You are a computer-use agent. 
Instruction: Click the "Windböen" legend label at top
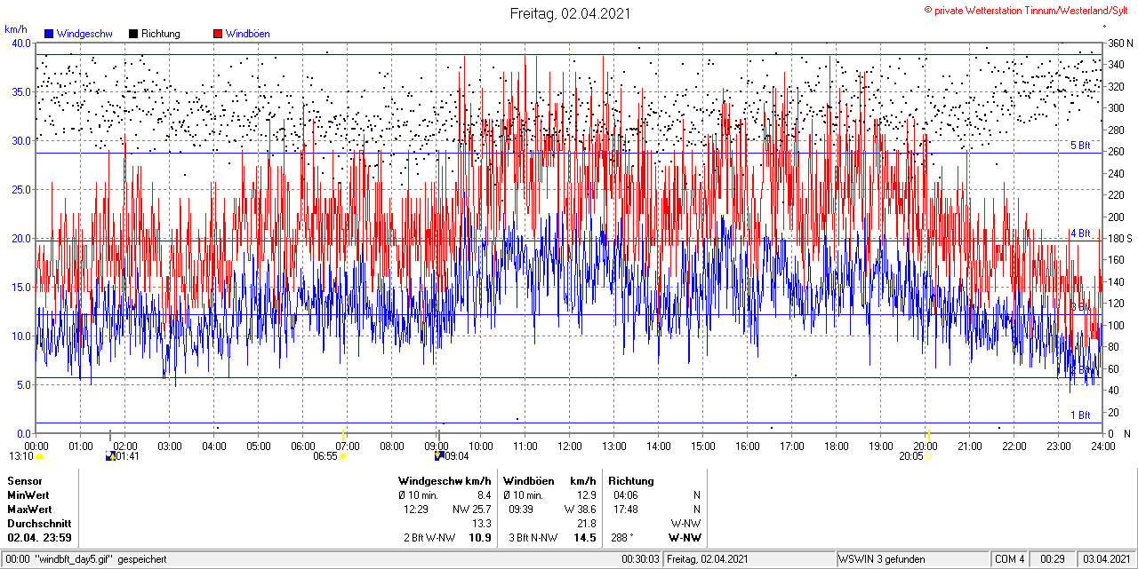pos(247,34)
